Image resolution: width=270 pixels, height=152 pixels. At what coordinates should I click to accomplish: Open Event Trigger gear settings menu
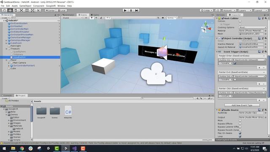(266, 52)
